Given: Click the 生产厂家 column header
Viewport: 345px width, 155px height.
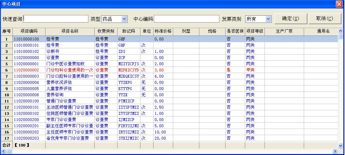Looking at the screenshot, I should [x=284, y=31].
